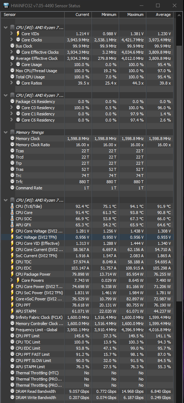The image size is (184, 403).
Task: Select the APU STAPM Limit row
Action: [87, 367]
